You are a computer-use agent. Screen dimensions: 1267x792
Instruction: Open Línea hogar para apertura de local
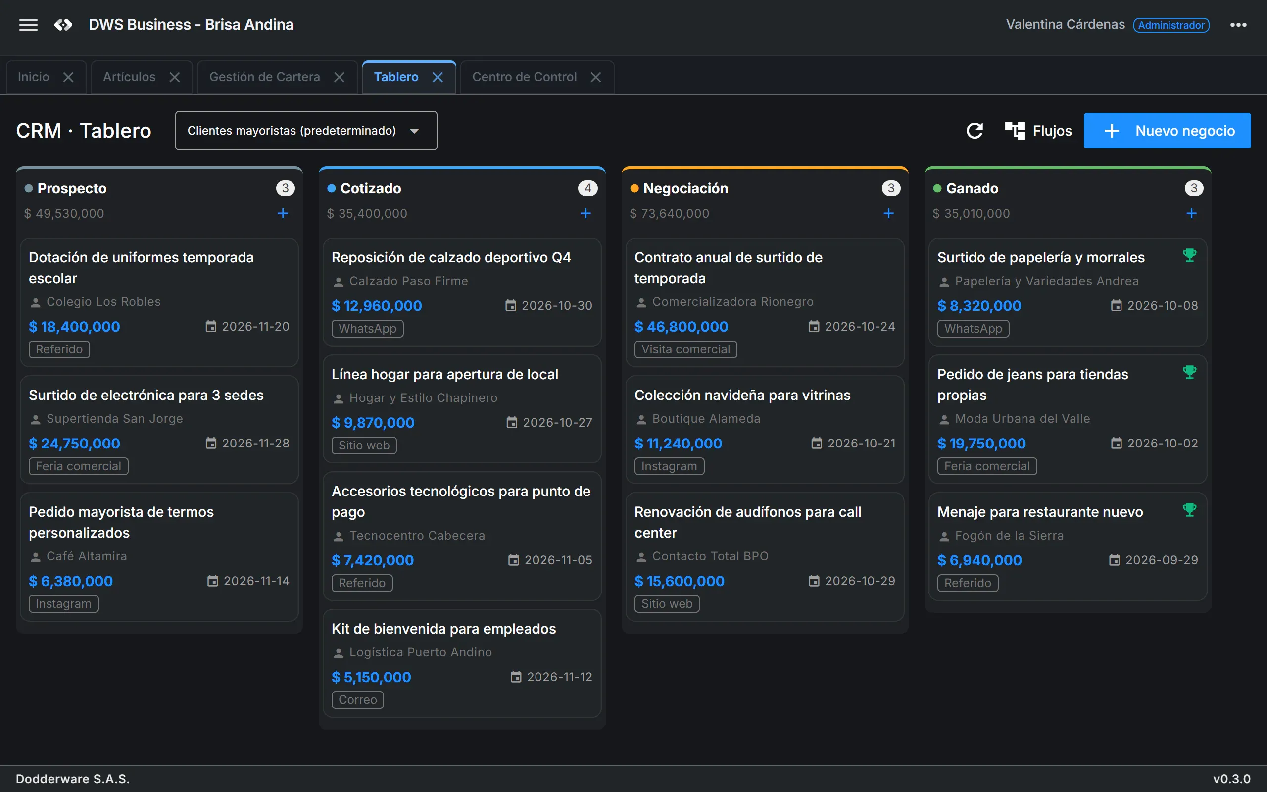tap(462, 408)
